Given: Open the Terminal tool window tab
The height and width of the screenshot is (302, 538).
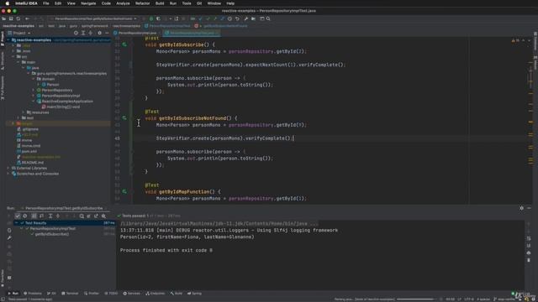Looking at the screenshot, I should tap(70, 294).
